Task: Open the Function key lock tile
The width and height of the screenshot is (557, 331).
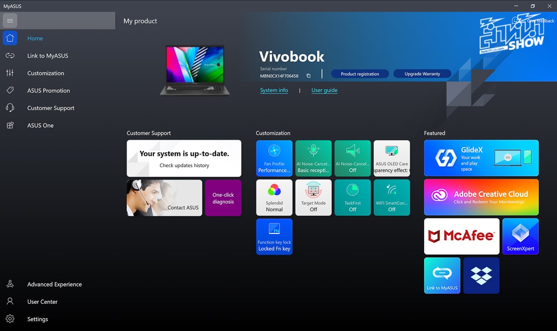Action: tap(274, 237)
